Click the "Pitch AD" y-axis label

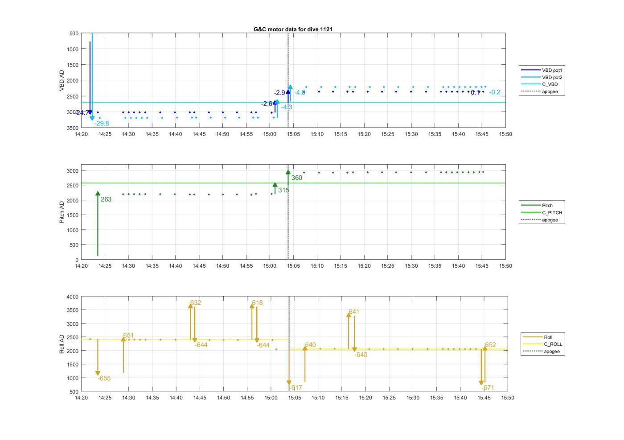[x=62, y=212]
